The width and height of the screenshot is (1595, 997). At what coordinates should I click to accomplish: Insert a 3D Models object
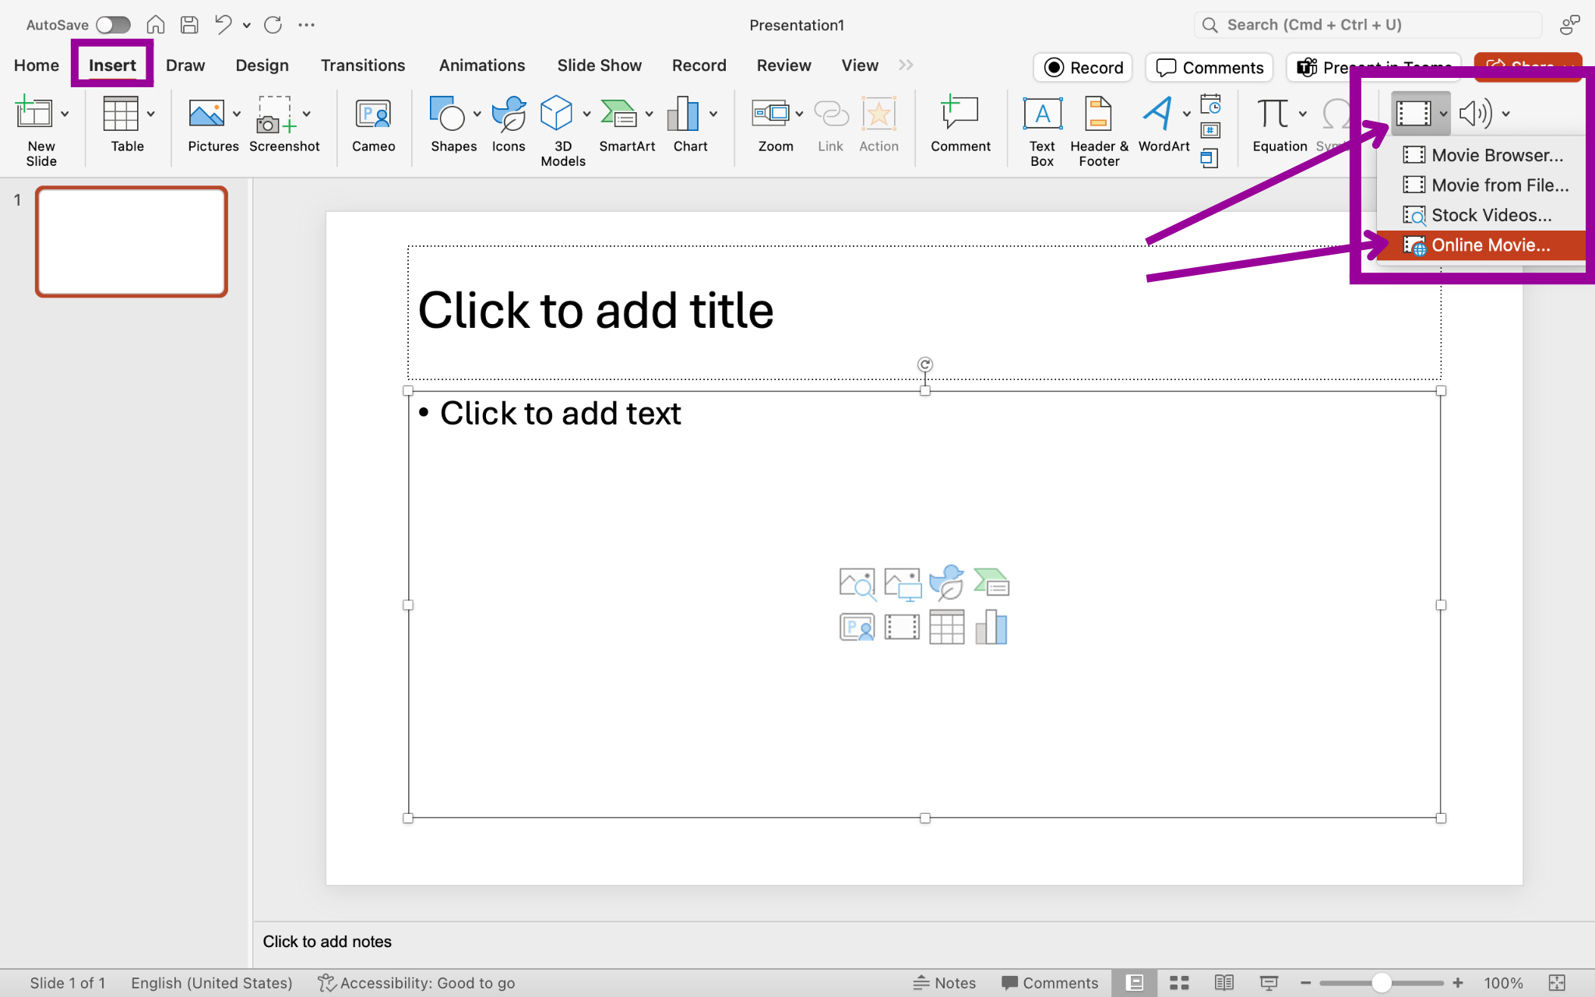click(556, 114)
